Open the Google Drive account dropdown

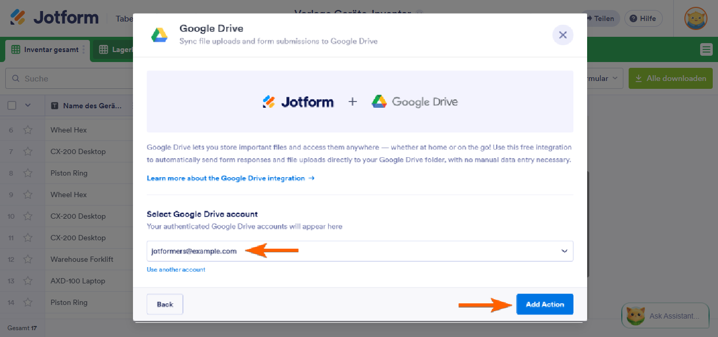click(x=564, y=251)
